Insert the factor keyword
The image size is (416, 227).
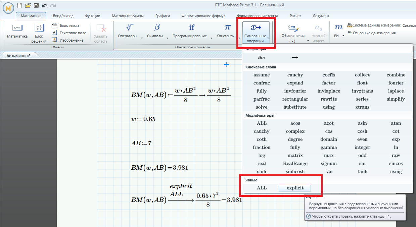(x=329, y=83)
